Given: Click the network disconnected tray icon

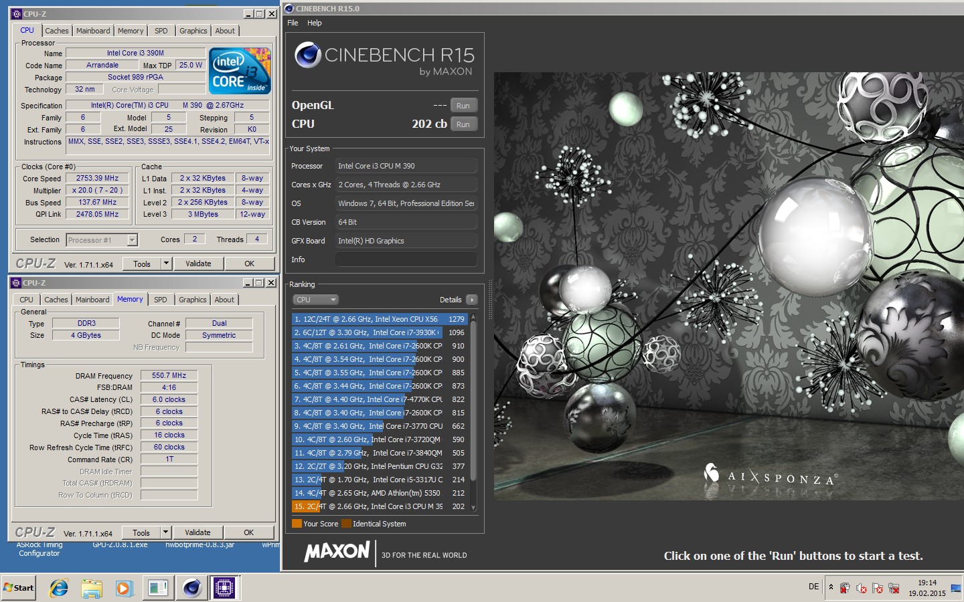Looking at the screenshot, I should [894, 588].
